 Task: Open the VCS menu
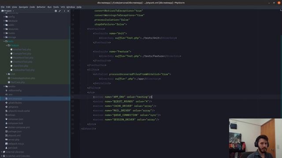click(x=63, y=7)
